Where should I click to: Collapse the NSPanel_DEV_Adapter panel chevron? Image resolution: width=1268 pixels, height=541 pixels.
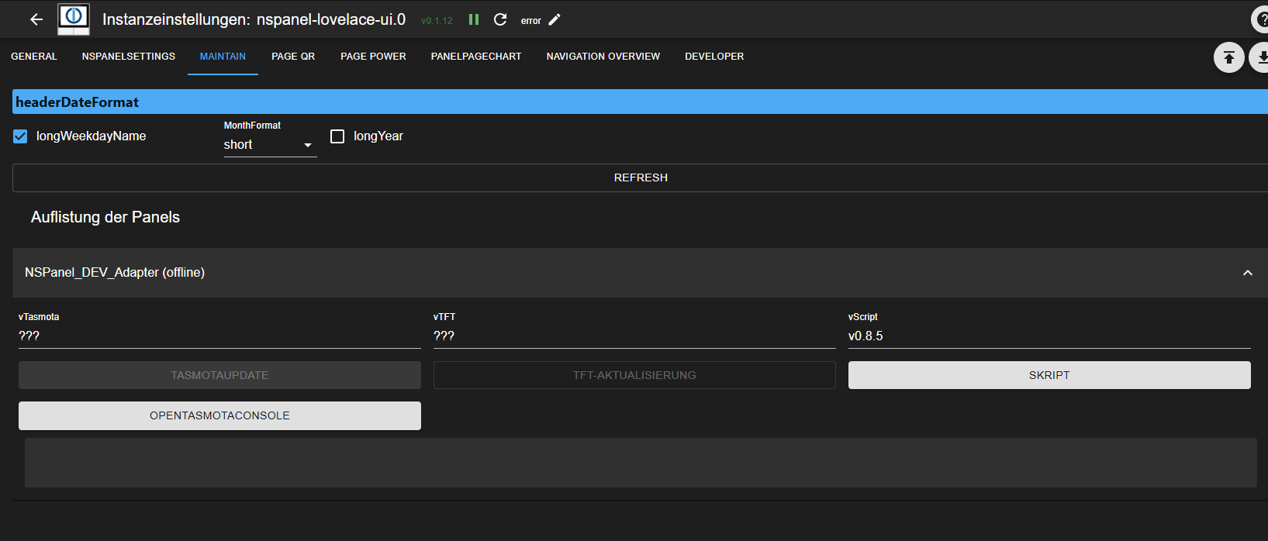pyautogui.click(x=1248, y=273)
